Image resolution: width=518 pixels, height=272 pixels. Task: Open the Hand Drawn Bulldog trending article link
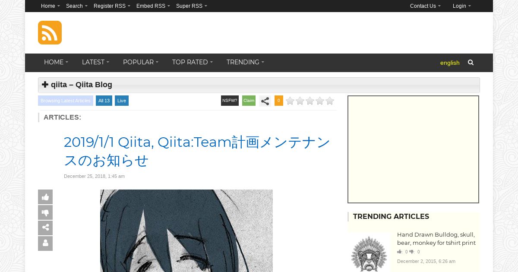click(x=436, y=239)
